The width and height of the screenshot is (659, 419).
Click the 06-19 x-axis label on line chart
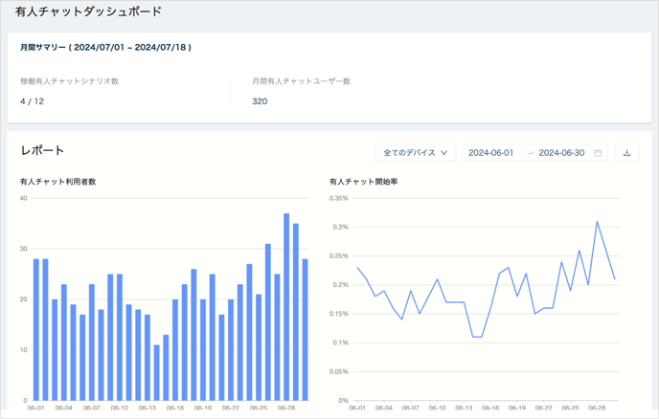pos(517,408)
